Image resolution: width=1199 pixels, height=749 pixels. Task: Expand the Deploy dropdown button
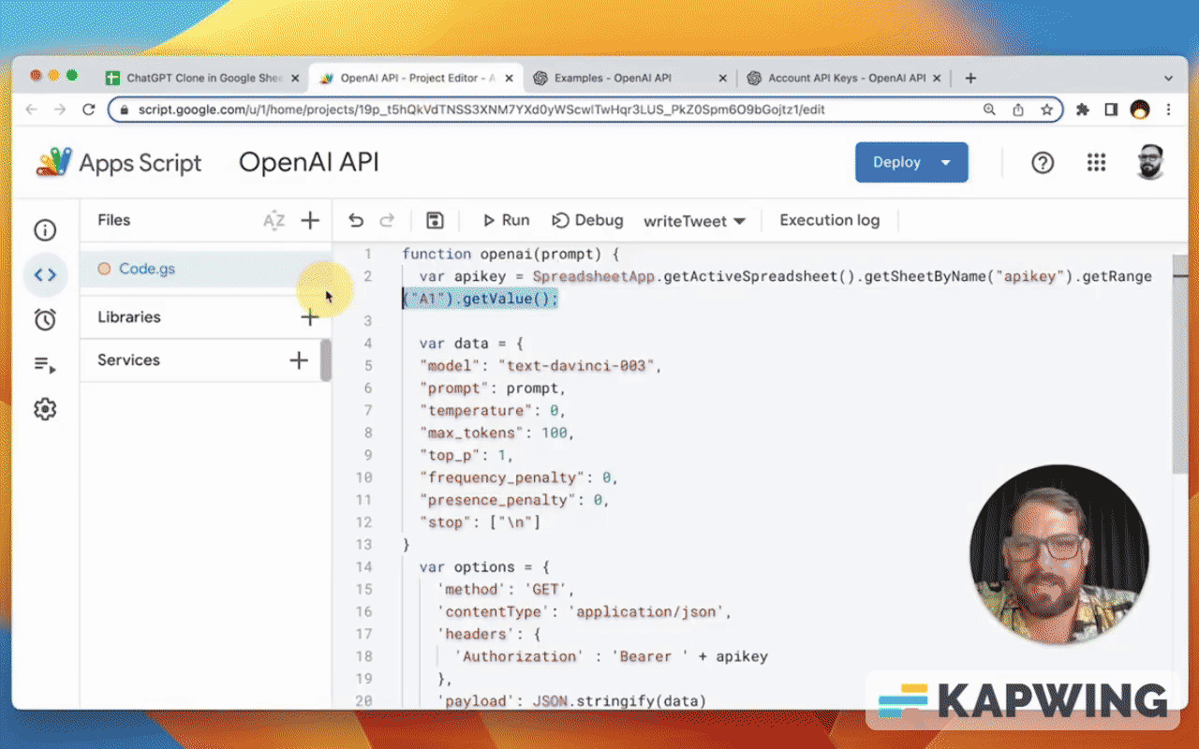[x=946, y=163]
